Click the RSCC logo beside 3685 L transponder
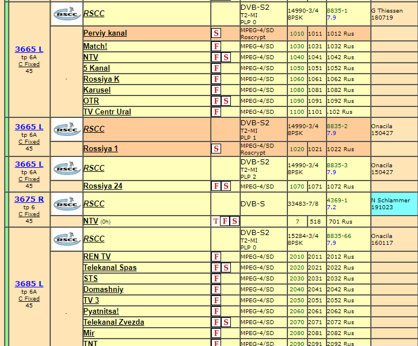This screenshot has width=418, height=346. pyautogui.click(x=67, y=239)
